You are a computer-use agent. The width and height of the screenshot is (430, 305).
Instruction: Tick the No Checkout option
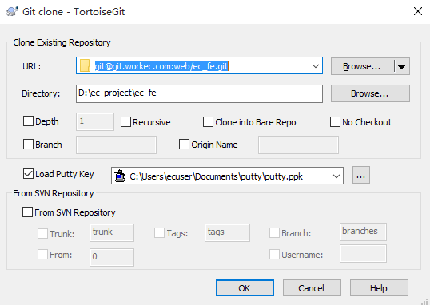pyautogui.click(x=335, y=122)
